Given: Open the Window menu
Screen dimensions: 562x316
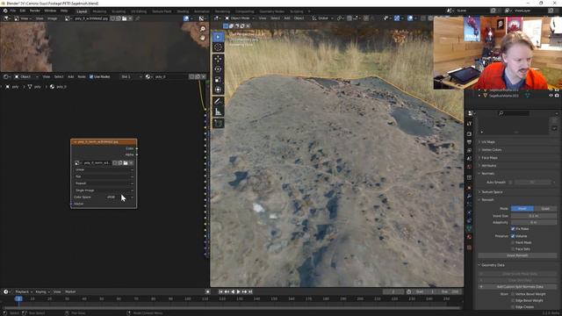Looking at the screenshot, I should point(50,11).
